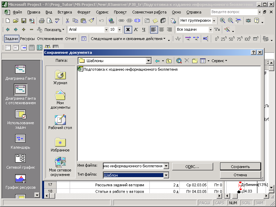Click the Zoom In magnifier icon
Image resolution: width=276 pixels, height=207 pixels.
click(223, 21)
